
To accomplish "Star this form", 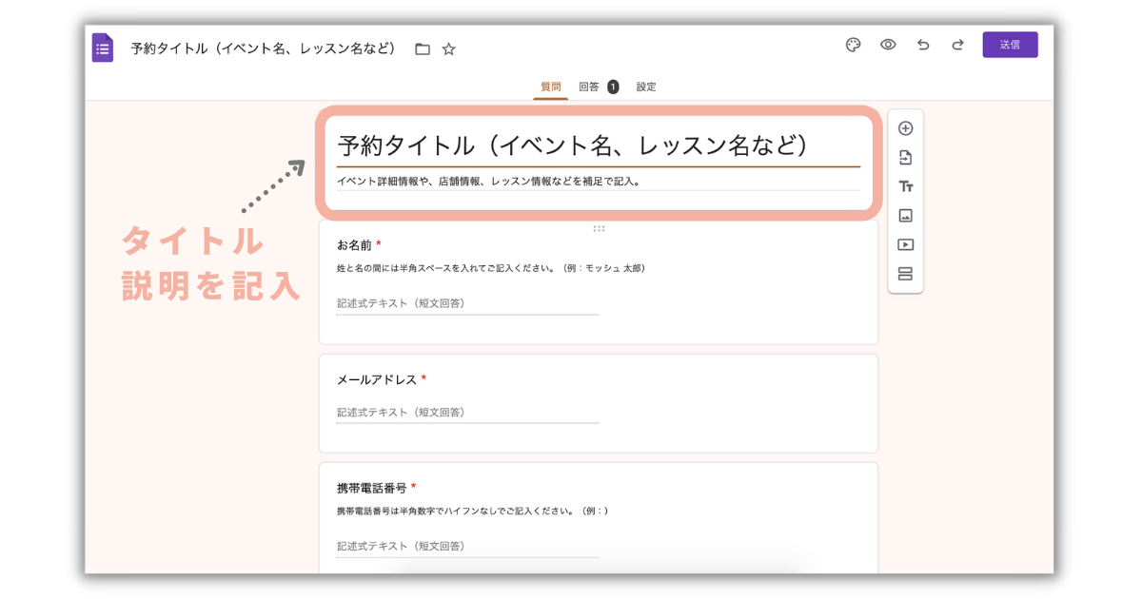I will [449, 49].
